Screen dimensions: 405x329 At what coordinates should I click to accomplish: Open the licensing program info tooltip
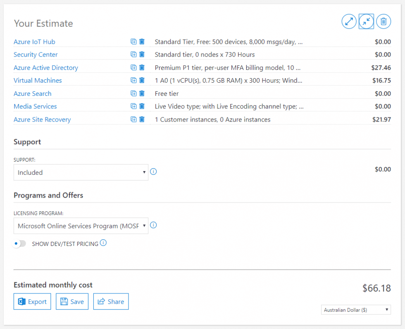point(153,225)
